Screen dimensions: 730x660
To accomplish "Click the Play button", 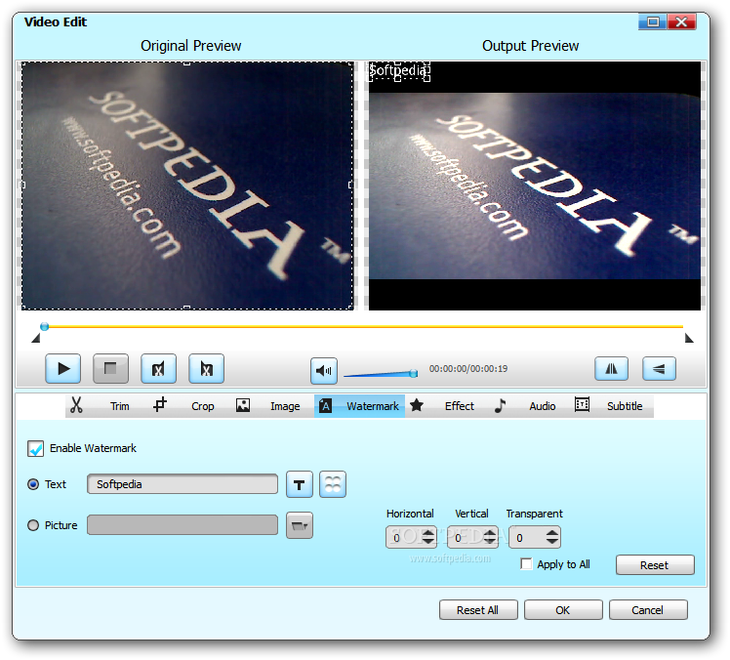I will pyautogui.click(x=63, y=369).
